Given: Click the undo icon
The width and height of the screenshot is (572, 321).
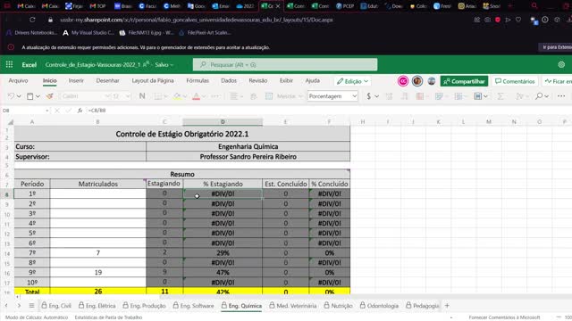Looking at the screenshot, I should tap(12, 96).
